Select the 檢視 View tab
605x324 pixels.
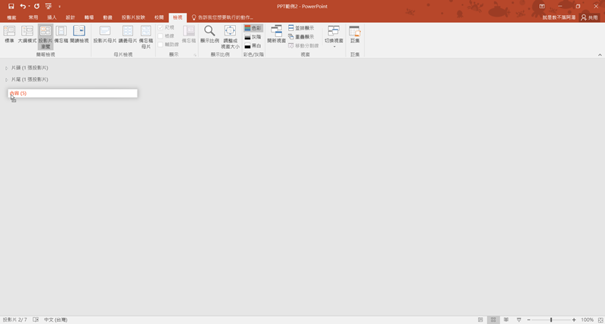pos(178,17)
